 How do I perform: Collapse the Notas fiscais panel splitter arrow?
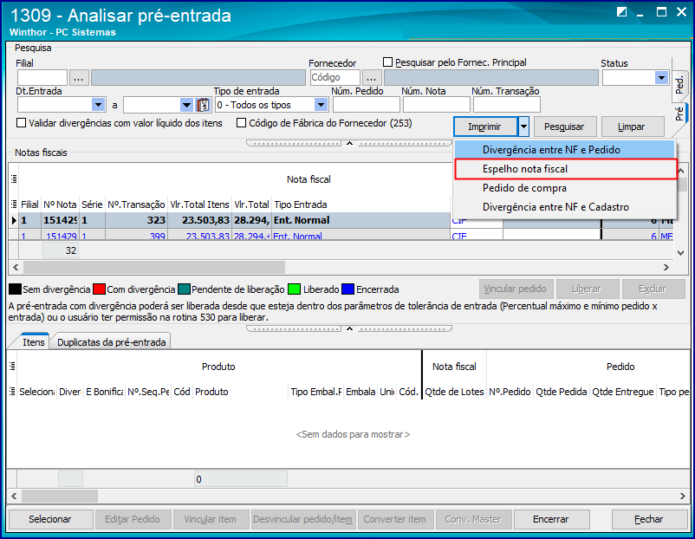pos(349,329)
